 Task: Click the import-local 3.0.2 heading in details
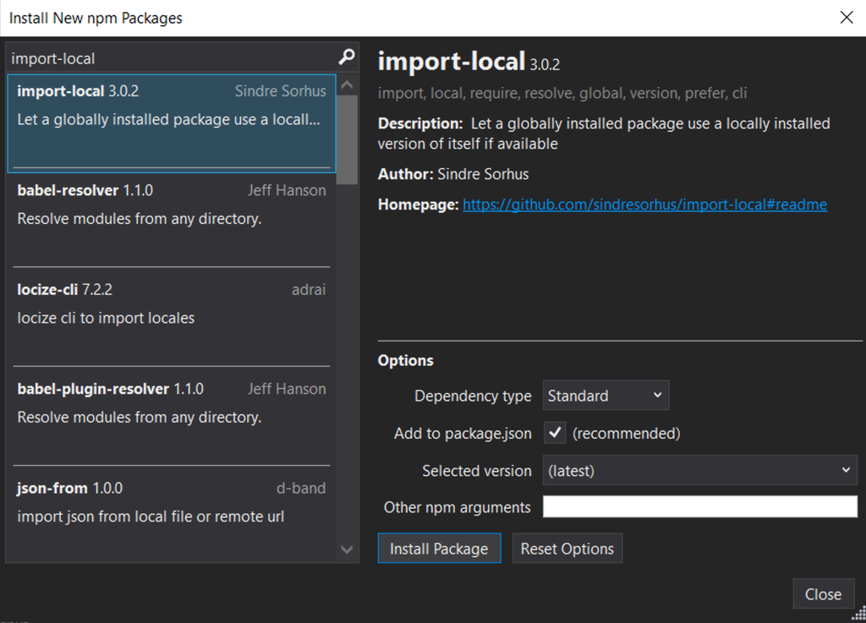469,61
